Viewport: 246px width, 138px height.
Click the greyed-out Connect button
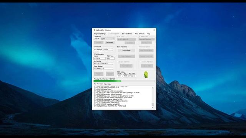pos(98,43)
